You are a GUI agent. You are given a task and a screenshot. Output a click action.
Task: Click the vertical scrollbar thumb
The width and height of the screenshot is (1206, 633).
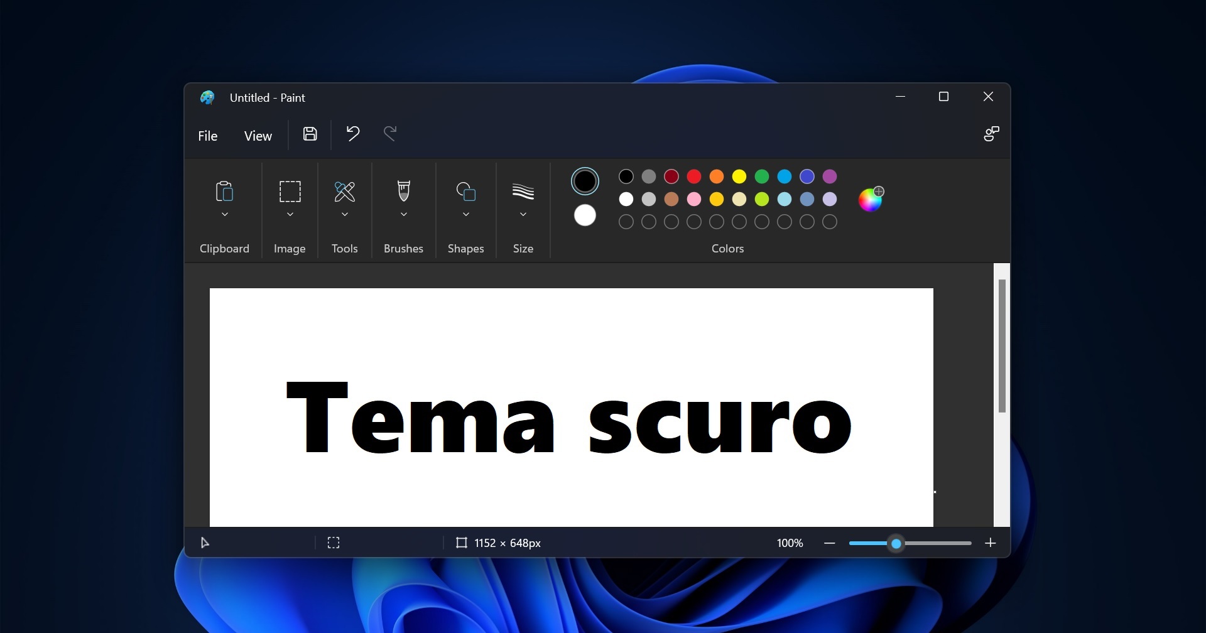(1002, 346)
